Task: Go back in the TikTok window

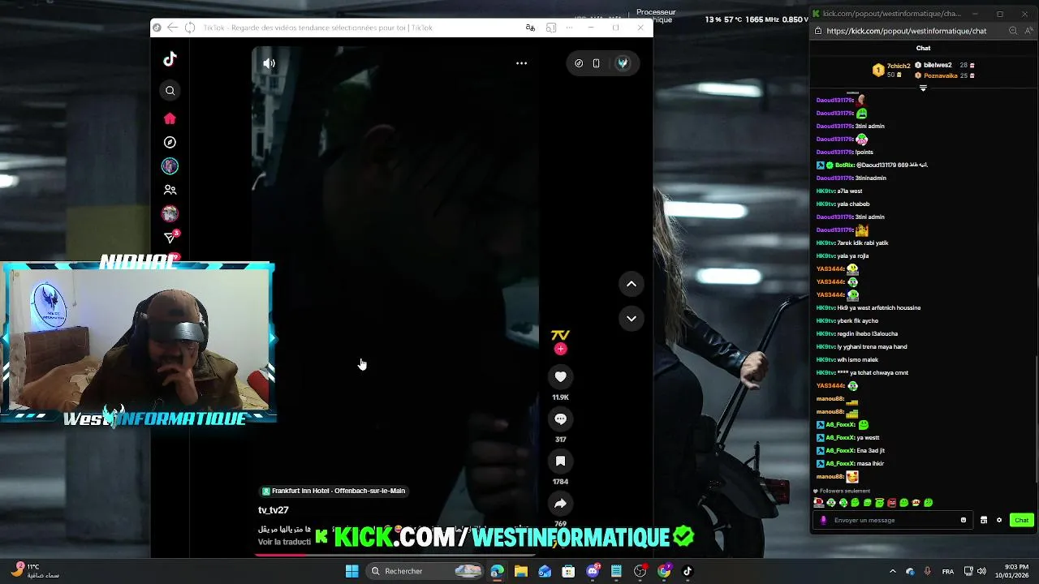Action: pyautogui.click(x=172, y=28)
